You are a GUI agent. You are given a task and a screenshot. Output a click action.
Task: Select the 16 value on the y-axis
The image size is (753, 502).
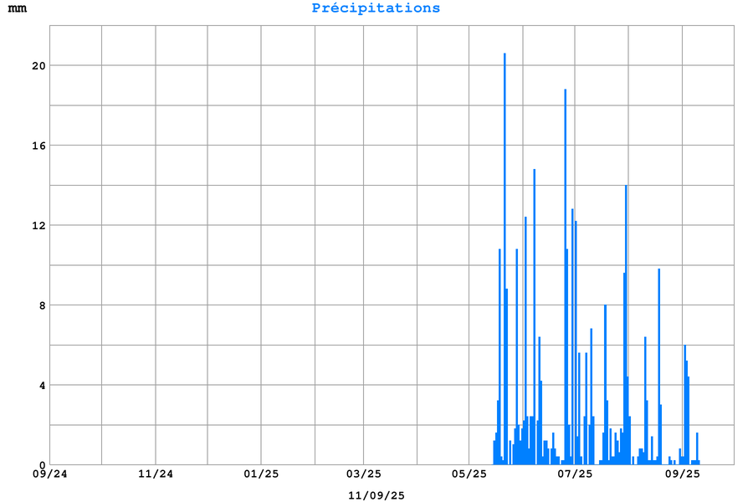[38, 146]
